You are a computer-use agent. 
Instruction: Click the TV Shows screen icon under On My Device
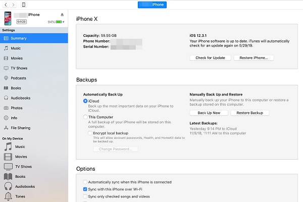8,167
